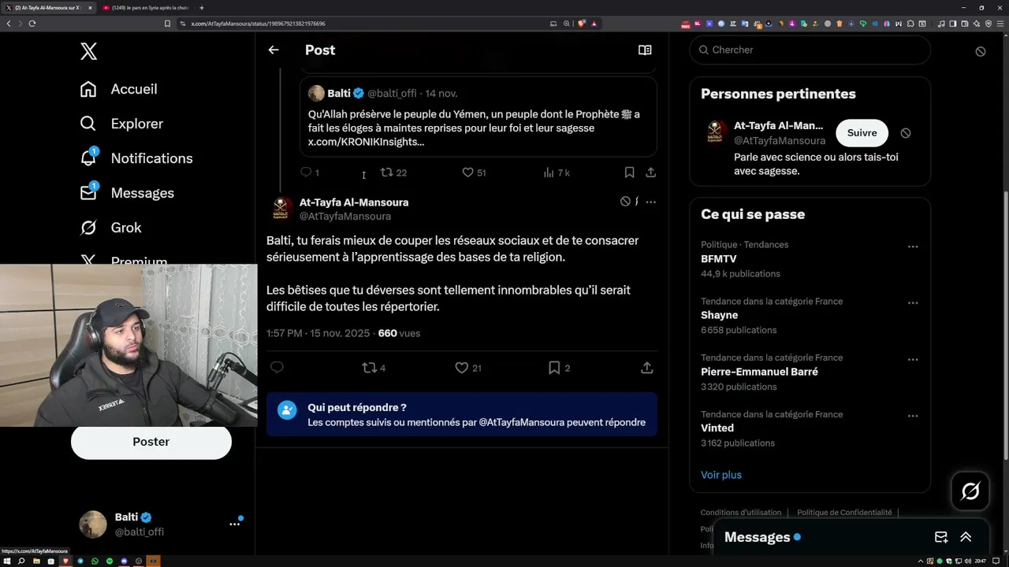Follow At-Tayfa Al-Mansoura with Suivre
Image resolution: width=1009 pixels, height=567 pixels.
[862, 133]
